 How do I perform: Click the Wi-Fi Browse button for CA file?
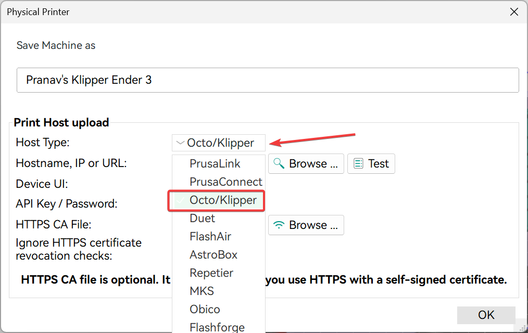click(x=306, y=225)
